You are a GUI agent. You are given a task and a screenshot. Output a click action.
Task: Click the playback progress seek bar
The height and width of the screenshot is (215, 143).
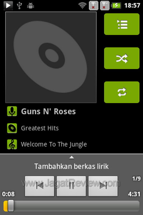(x=71, y=206)
